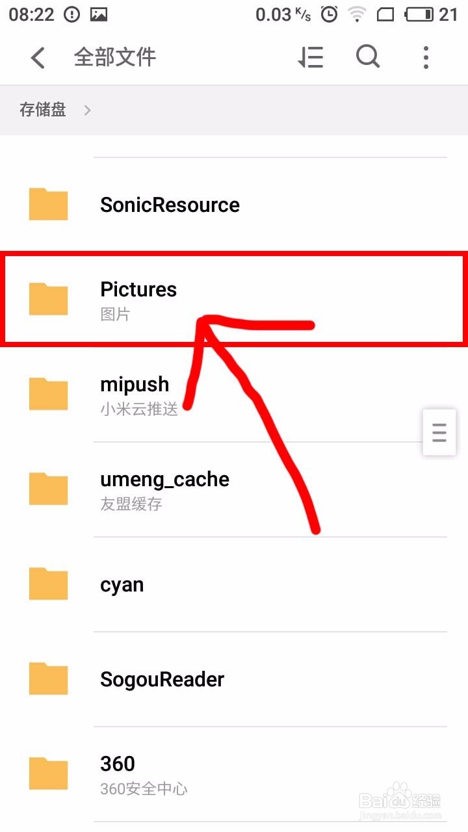Select the 存储盘 breadcrumb item

point(43,110)
